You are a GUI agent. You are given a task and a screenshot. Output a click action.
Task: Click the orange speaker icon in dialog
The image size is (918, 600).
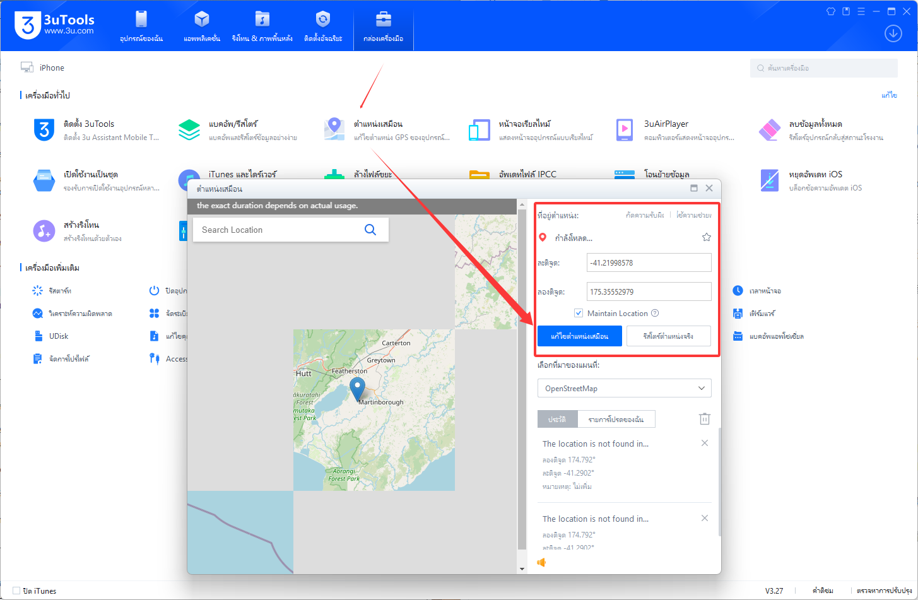541,562
